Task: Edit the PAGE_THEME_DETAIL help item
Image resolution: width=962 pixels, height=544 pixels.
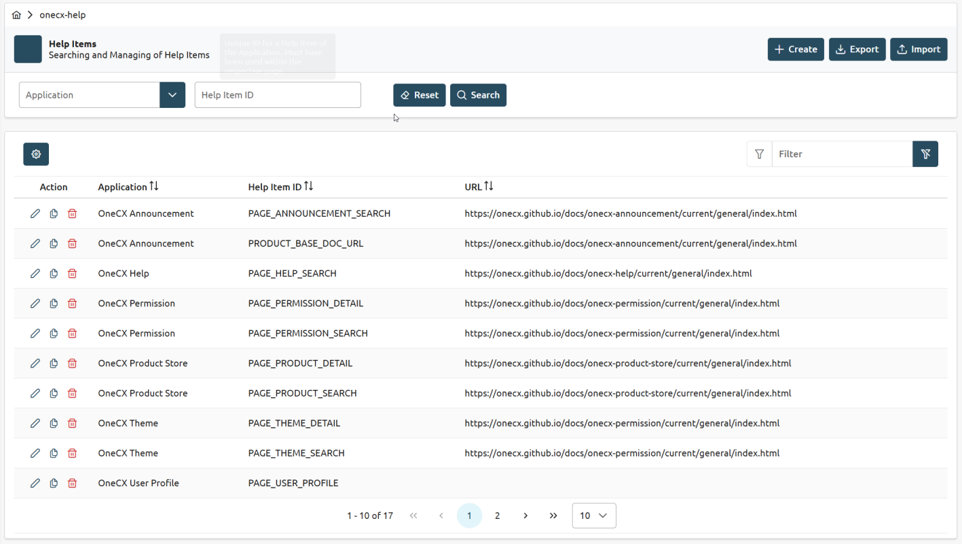Action: point(35,424)
